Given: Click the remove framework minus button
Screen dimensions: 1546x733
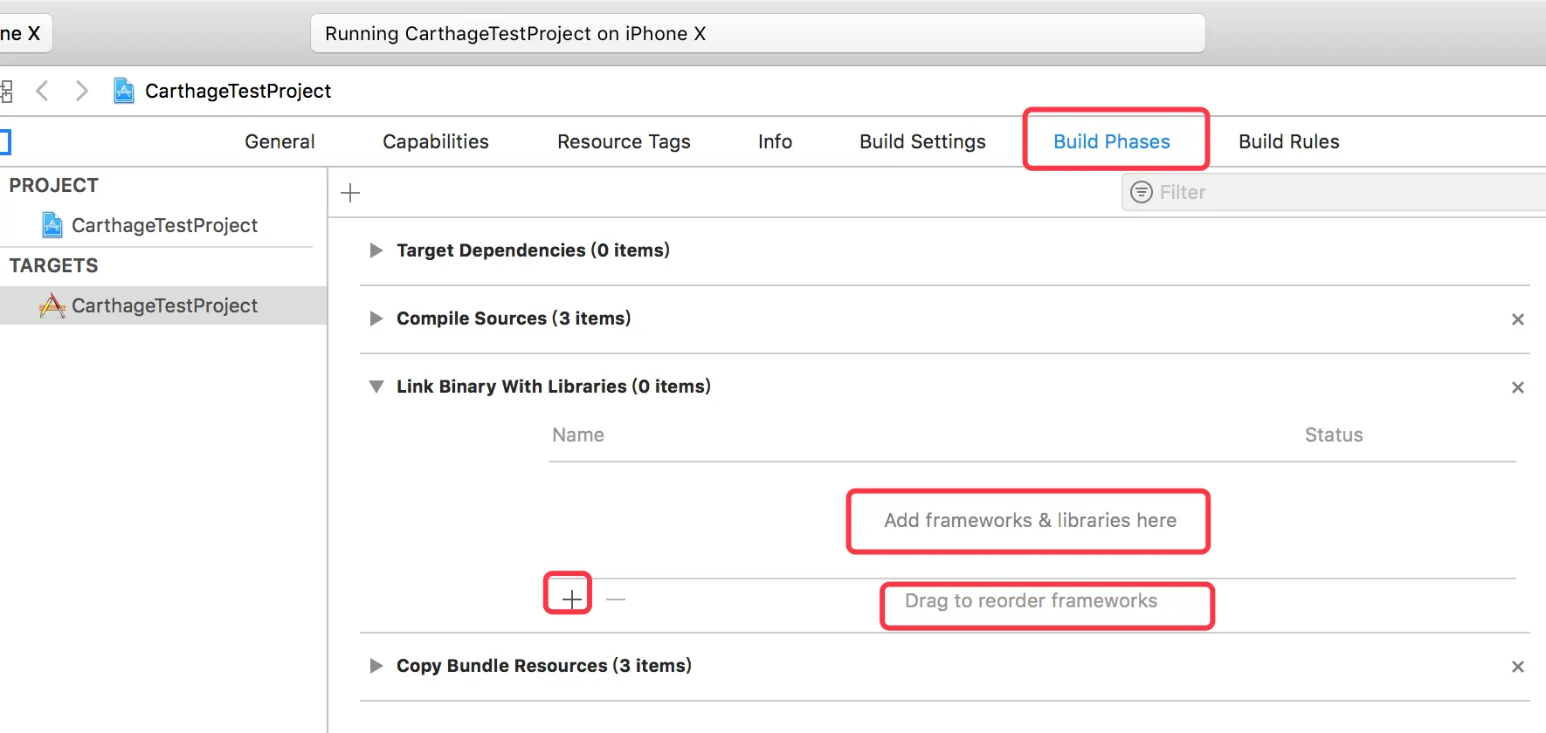Looking at the screenshot, I should pos(616,599).
